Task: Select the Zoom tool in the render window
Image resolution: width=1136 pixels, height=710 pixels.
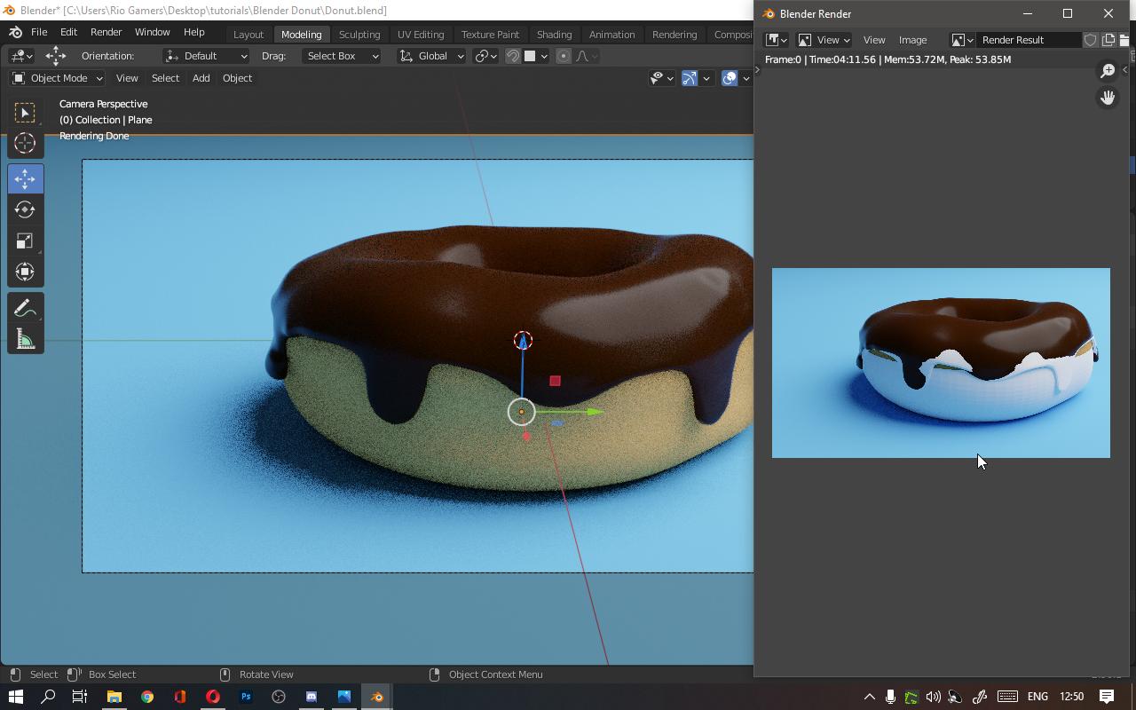Action: 1107,70
